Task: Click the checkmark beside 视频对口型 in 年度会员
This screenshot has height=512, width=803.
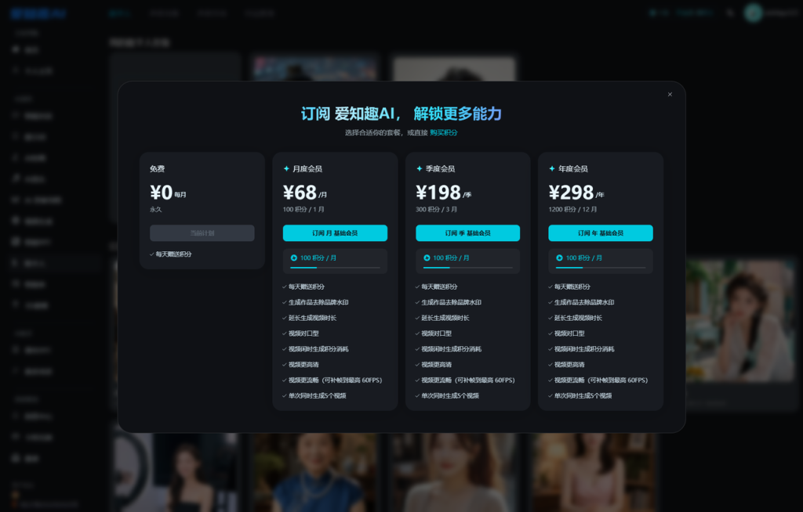Action: click(x=550, y=334)
